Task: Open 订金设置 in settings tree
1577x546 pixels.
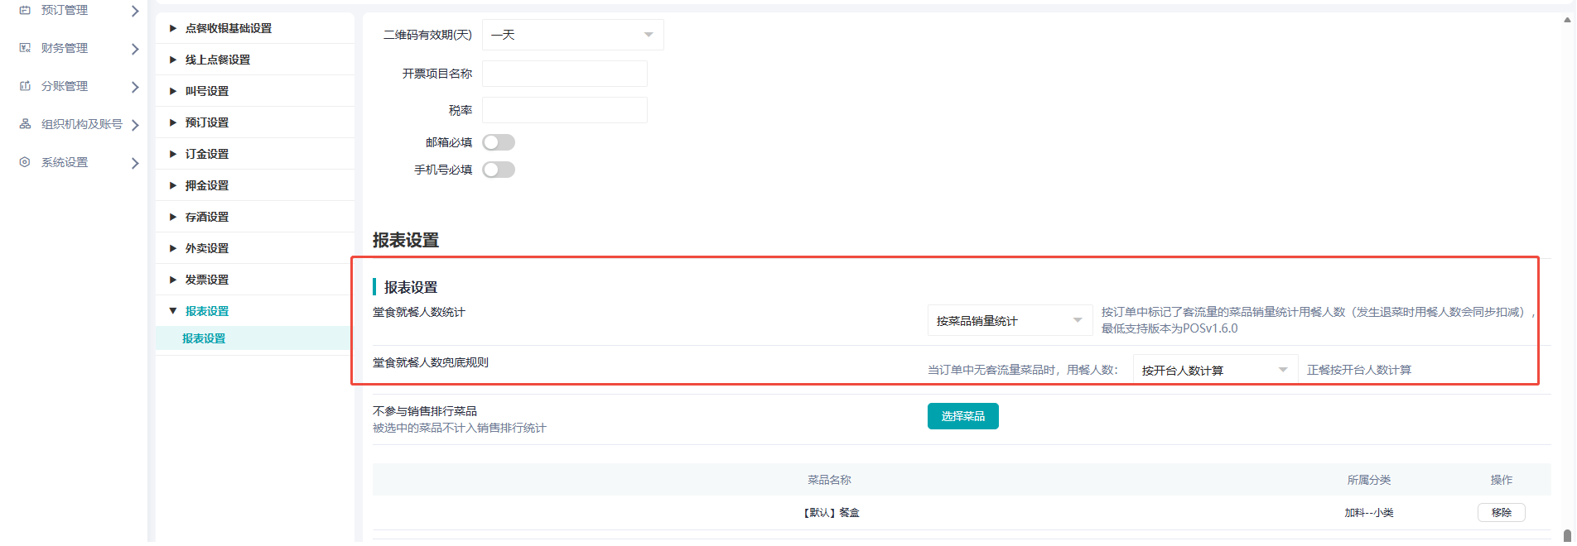Action: [207, 154]
